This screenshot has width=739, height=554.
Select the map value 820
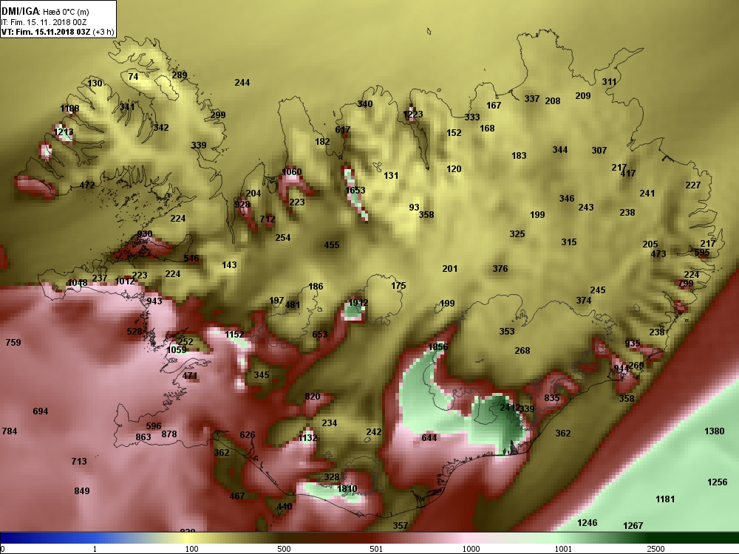coord(313,397)
